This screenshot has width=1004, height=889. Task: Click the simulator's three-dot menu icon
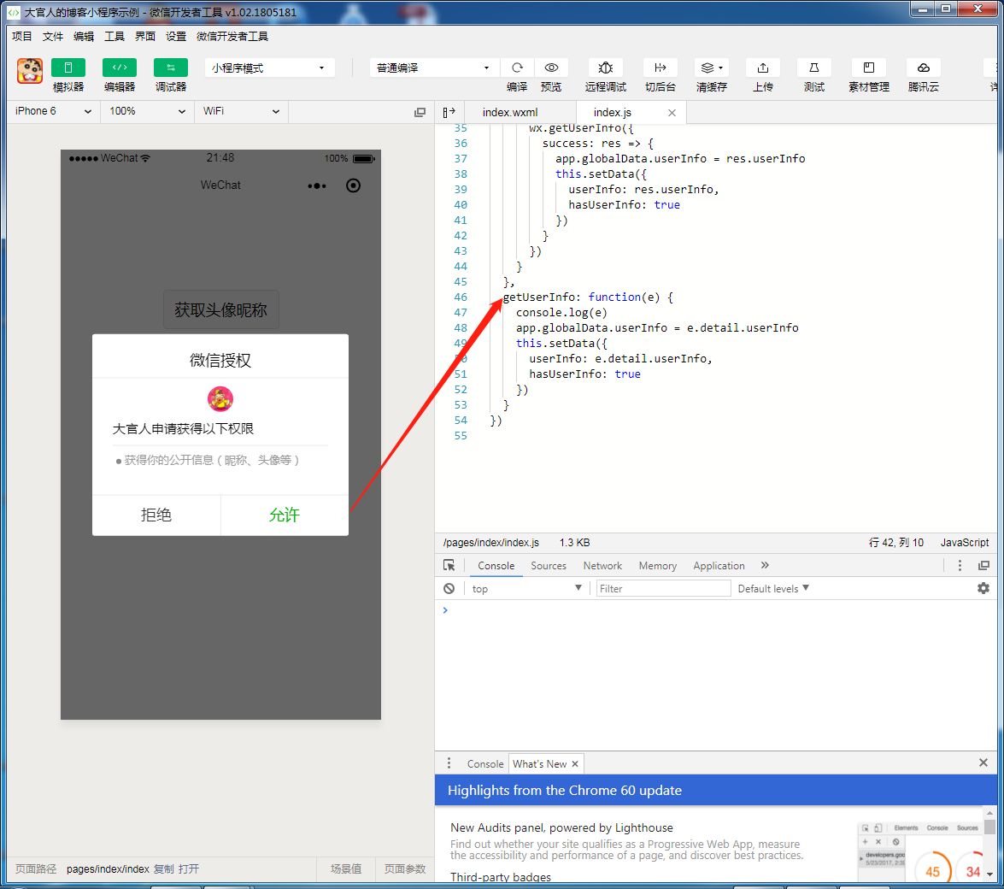[x=316, y=185]
